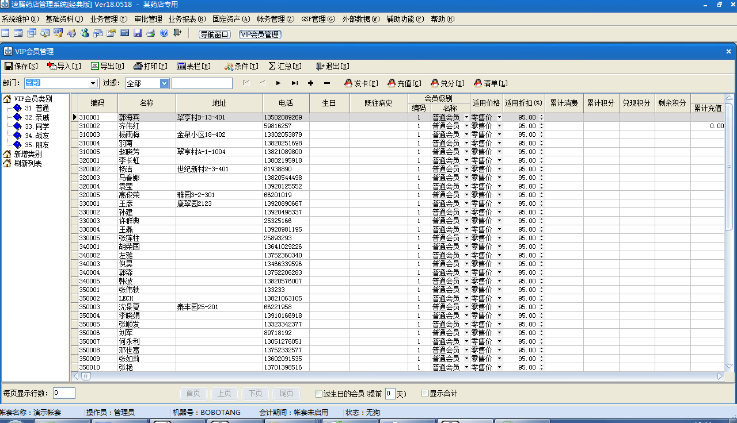Print the list using 打印
737x423 pixels.
tap(138, 66)
